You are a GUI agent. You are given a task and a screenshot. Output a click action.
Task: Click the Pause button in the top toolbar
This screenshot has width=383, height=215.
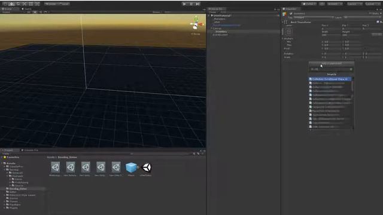pos(191,4)
